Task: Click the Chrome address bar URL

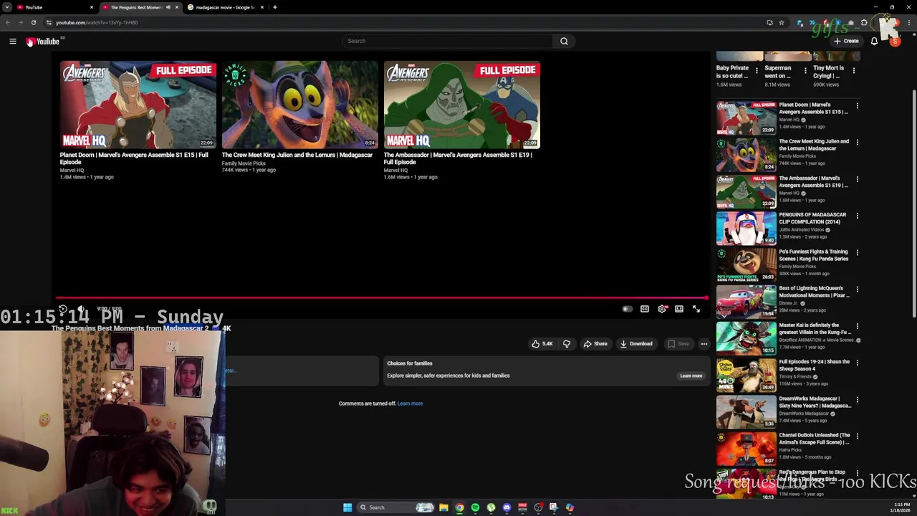Action: (x=97, y=22)
